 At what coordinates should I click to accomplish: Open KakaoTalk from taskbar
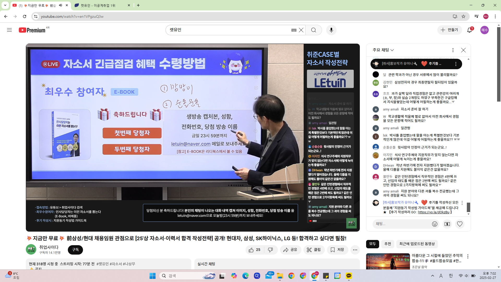[x=349, y=276]
